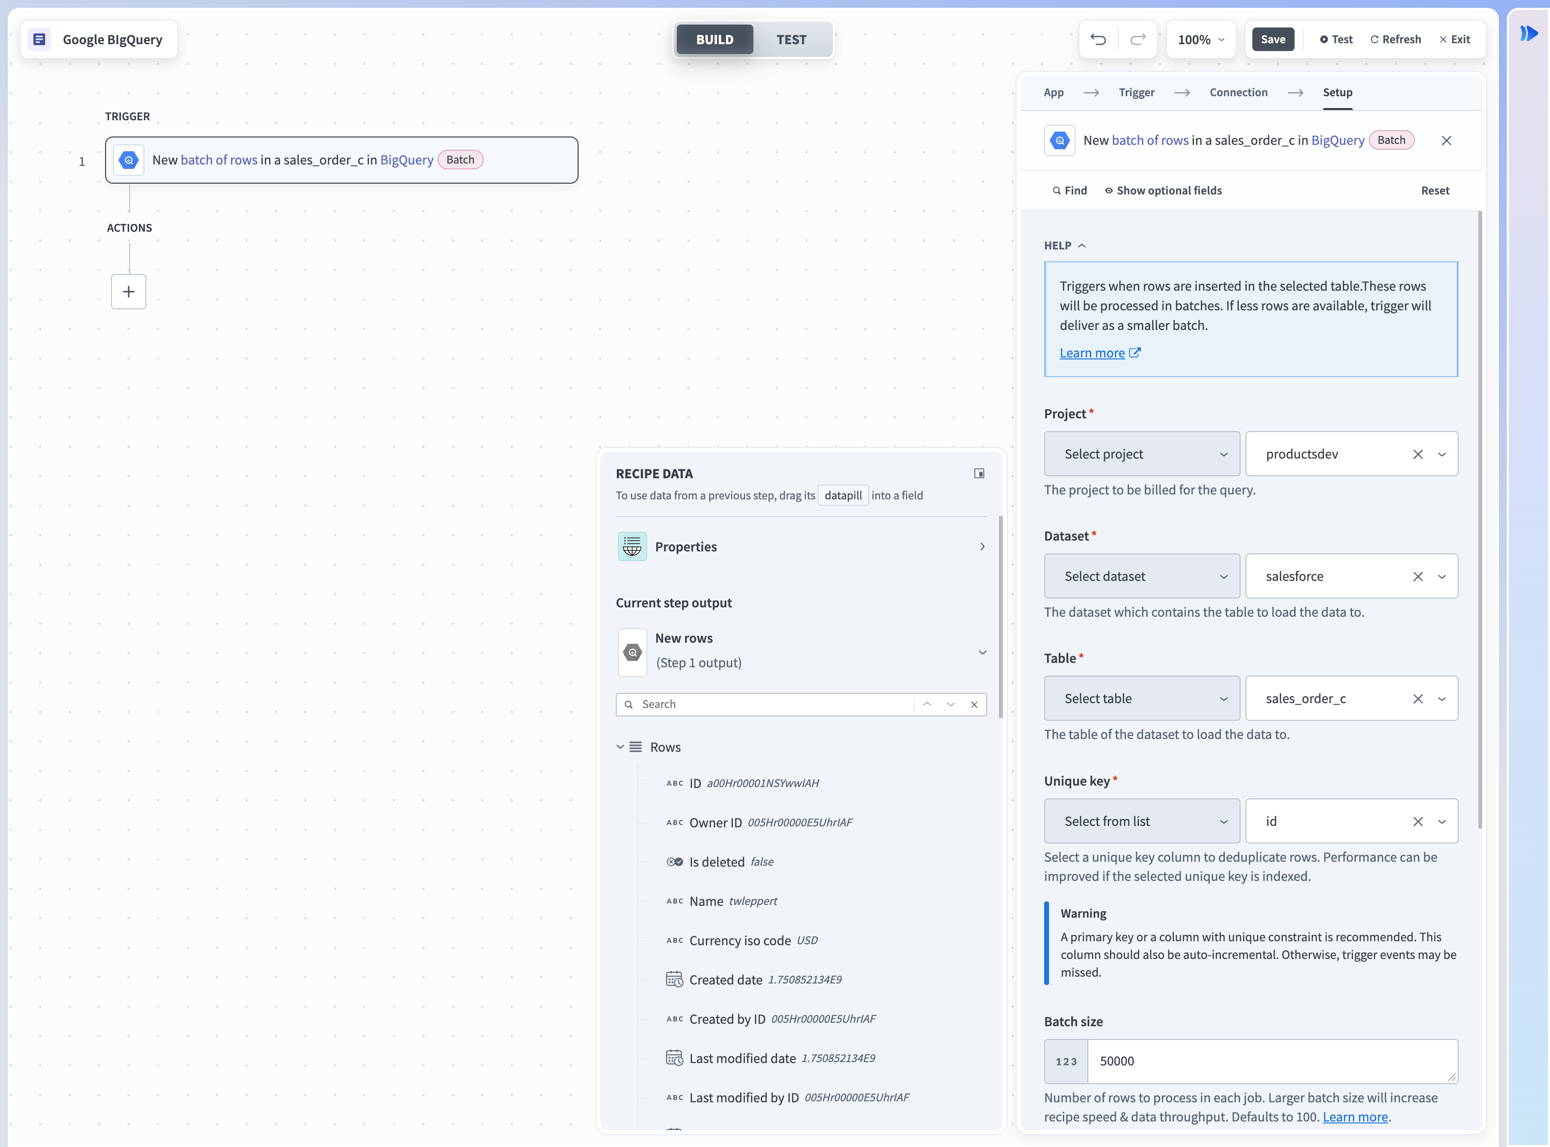
Task: Open the Learn more link under Batch size
Action: point(1355,1117)
